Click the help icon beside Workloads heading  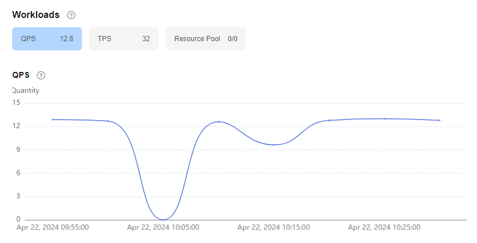click(x=71, y=15)
